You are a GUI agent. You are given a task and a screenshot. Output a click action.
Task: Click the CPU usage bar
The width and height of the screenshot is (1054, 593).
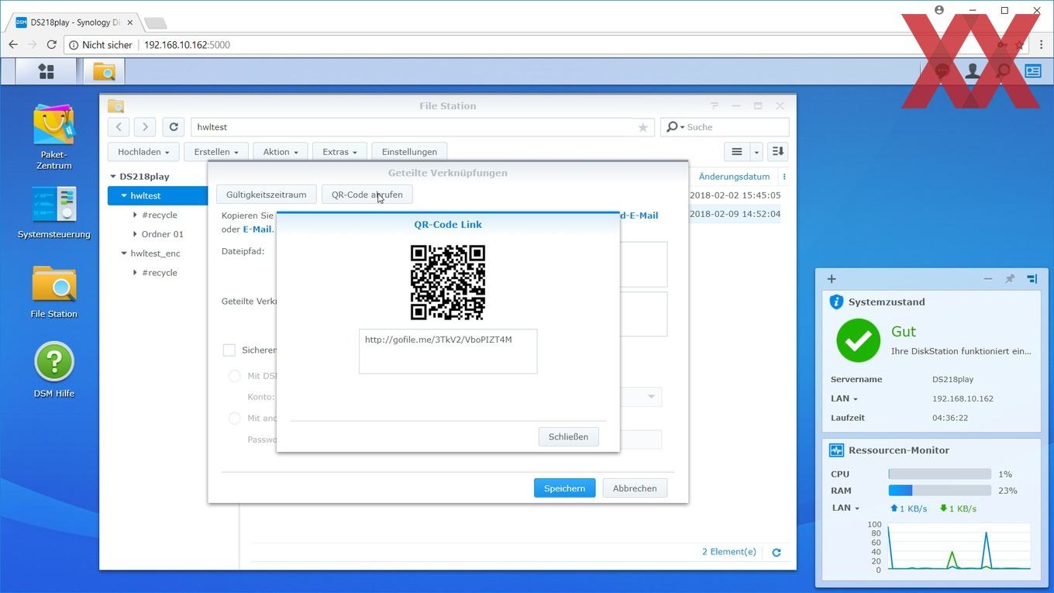939,474
